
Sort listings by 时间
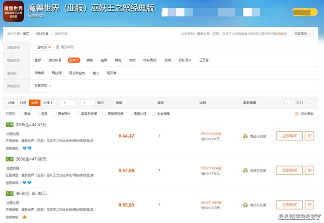pyautogui.click(x=23, y=103)
